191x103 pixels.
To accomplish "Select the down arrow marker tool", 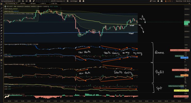I will (x=1, y=39).
